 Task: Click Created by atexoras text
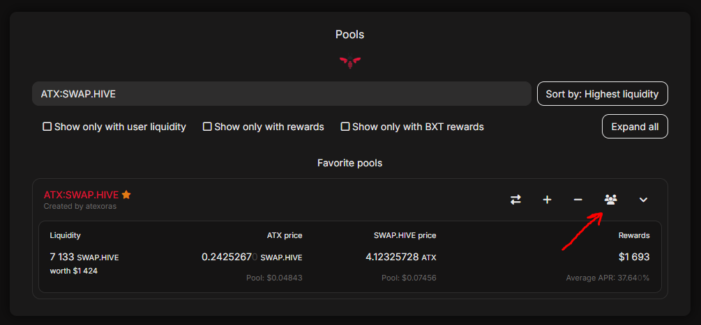coord(80,207)
